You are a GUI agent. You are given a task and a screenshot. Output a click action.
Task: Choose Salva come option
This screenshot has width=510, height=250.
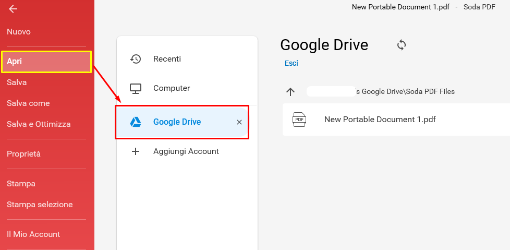[28, 103]
